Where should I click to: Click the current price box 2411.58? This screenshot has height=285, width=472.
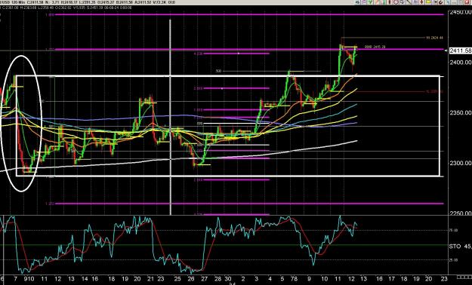click(461, 51)
